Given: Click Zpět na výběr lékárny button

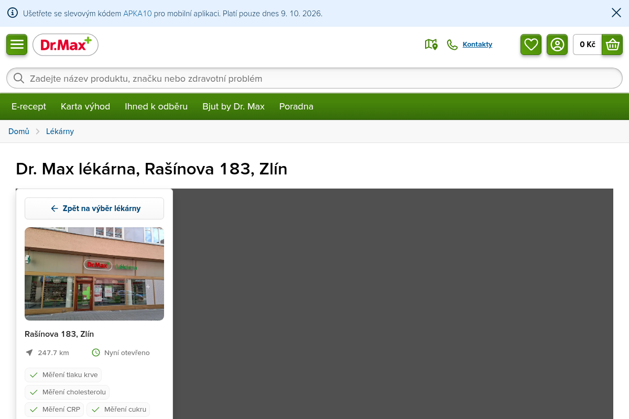Looking at the screenshot, I should point(94,208).
